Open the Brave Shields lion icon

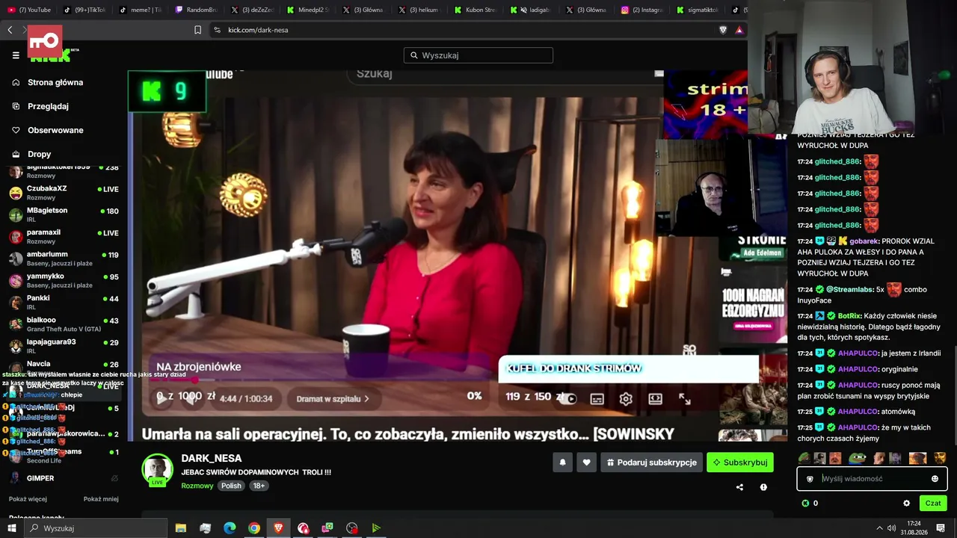pos(723,30)
